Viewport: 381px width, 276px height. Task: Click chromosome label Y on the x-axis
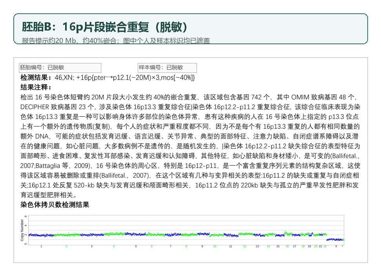point(343,246)
